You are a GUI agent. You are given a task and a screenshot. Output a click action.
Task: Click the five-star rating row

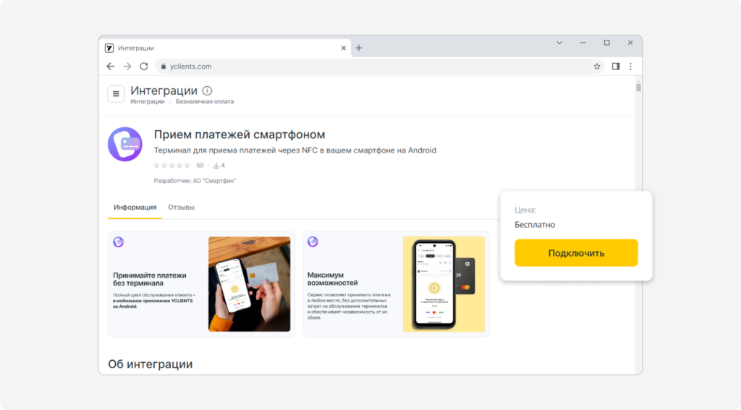click(x=172, y=166)
